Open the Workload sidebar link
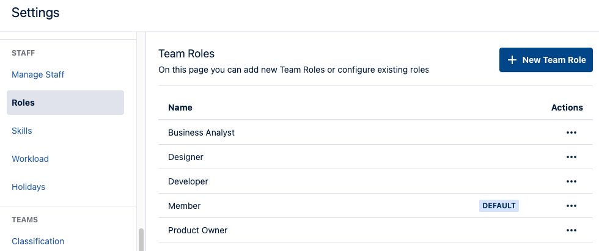599x251 pixels. click(30, 159)
